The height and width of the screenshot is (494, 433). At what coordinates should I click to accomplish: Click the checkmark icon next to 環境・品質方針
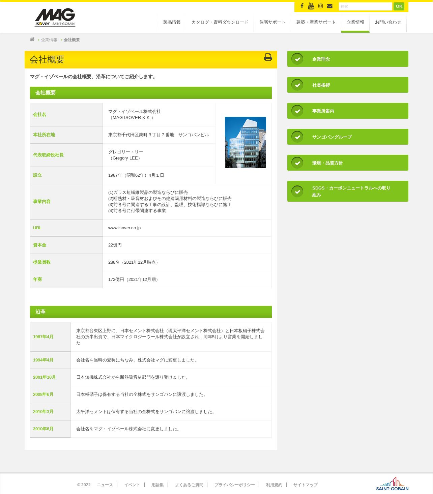(x=297, y=163)
